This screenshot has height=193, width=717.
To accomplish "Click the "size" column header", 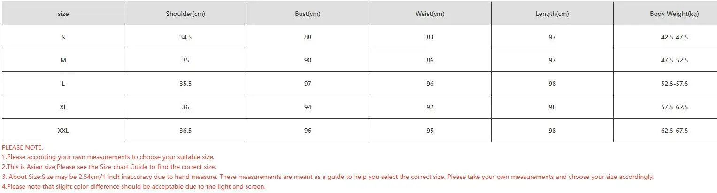I will [63, 14].
